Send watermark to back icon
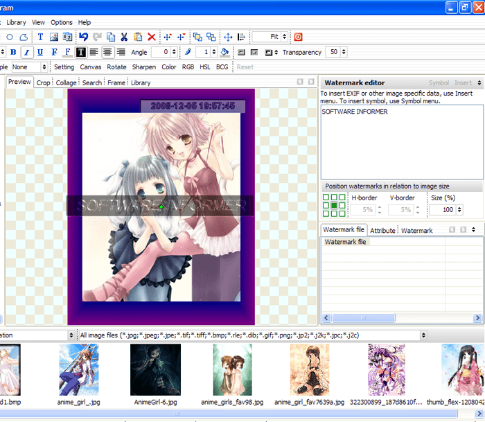The width and height of the screenshot is (485, 422). 211,37
